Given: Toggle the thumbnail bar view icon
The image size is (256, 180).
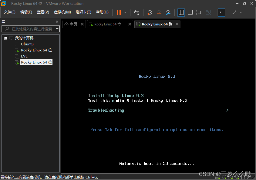Looking at the screenshot, I should 190,12.
